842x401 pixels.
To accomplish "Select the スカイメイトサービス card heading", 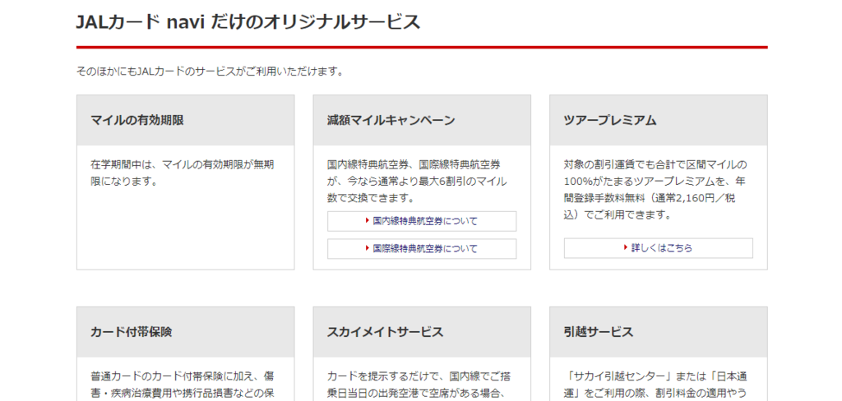I will point(385,332).
